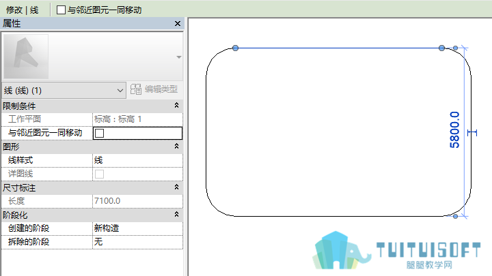492x276 pixels.
Task: Select the 创建的阶段 value 新构造
Action: pos(138,228)
